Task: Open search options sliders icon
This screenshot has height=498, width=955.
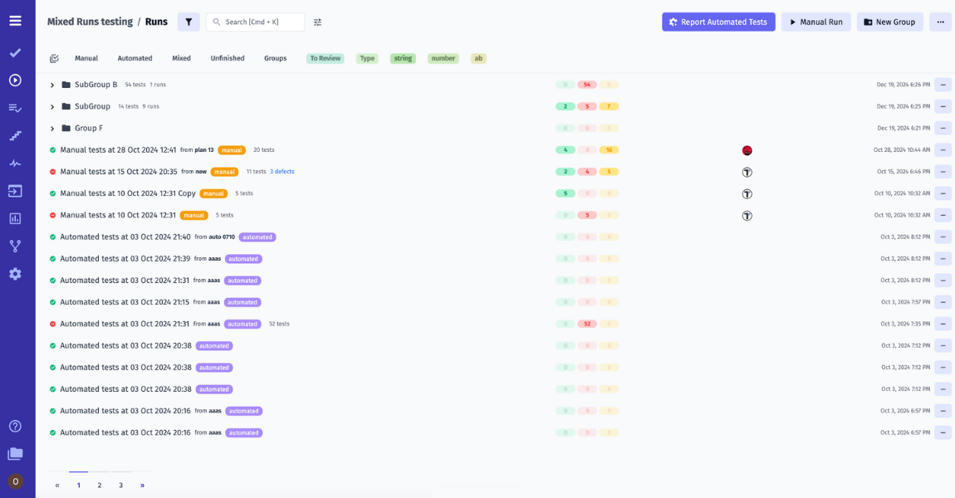Action: pos(317,22)
